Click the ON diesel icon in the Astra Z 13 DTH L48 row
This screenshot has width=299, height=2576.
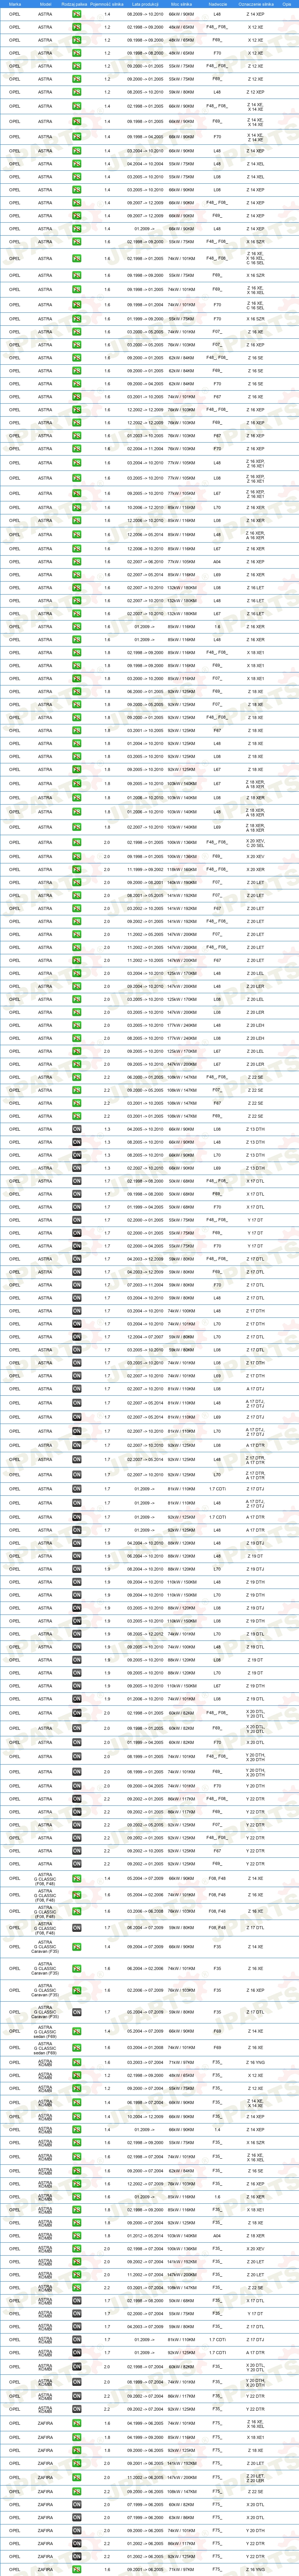[77, 1142]
